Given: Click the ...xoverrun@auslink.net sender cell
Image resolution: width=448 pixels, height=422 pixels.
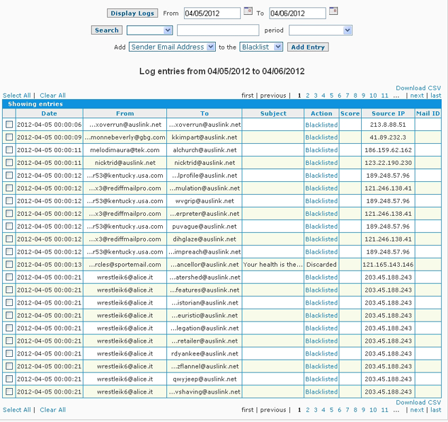Looking at the screenshot, I should tap(125, 124).
